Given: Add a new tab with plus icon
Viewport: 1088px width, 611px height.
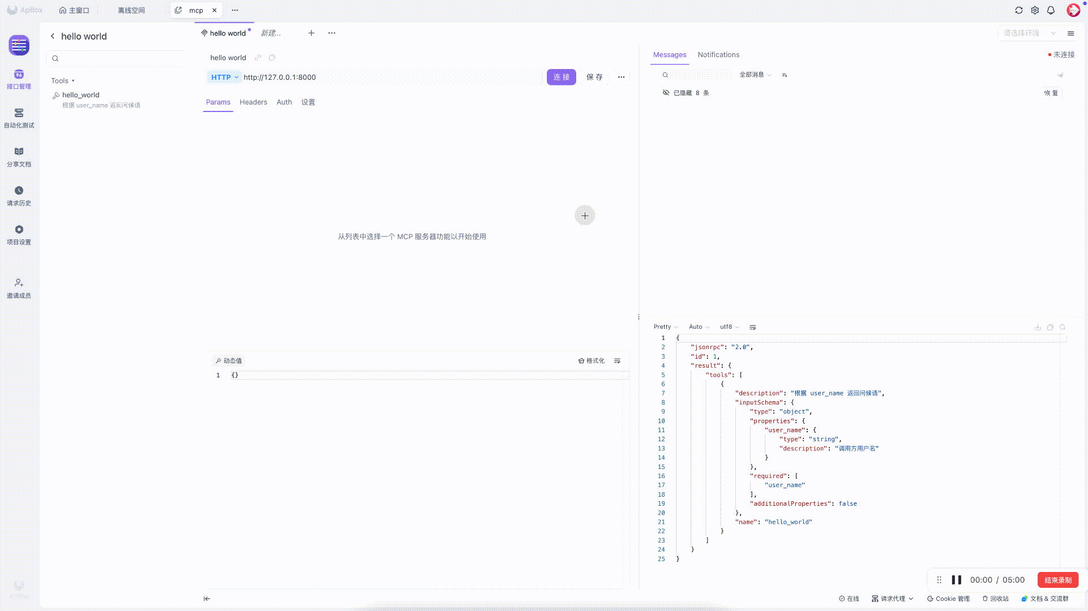Looking at the screenshot, I should click(311, 33).
